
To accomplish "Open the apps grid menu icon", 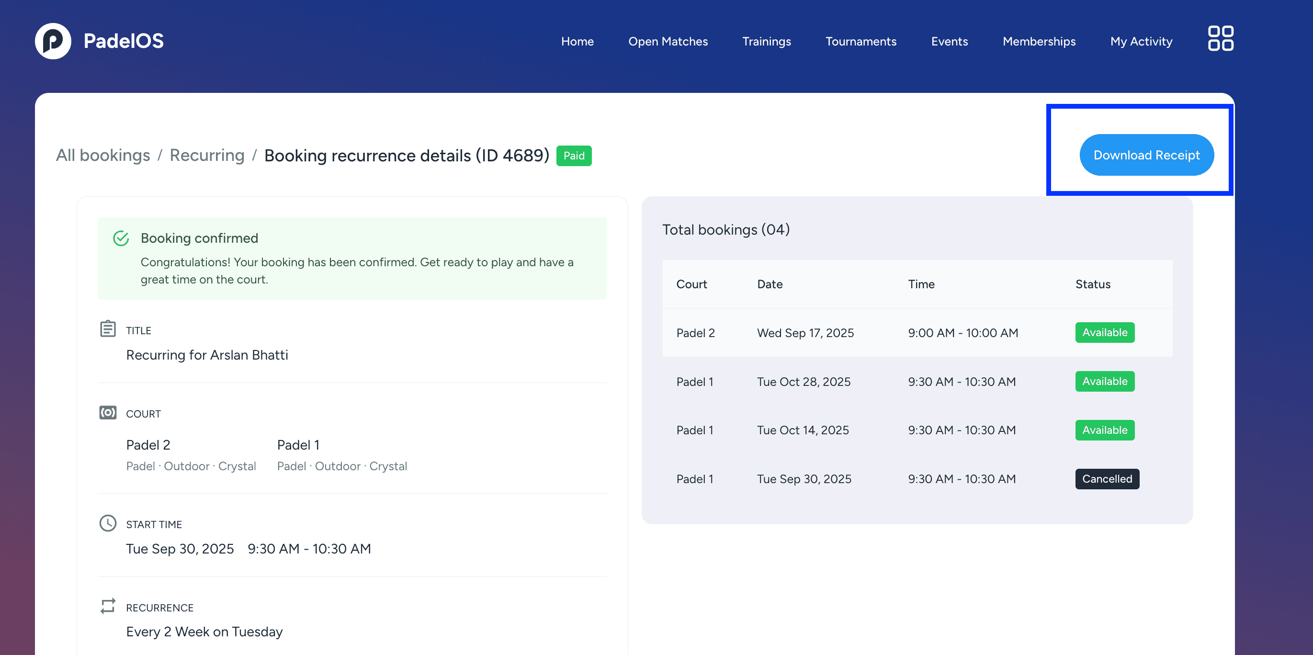I will tap(1220, 39).
